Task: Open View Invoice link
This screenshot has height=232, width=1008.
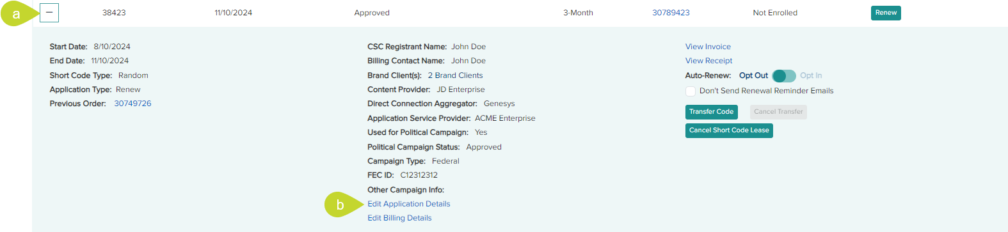Action: point(708,47)
